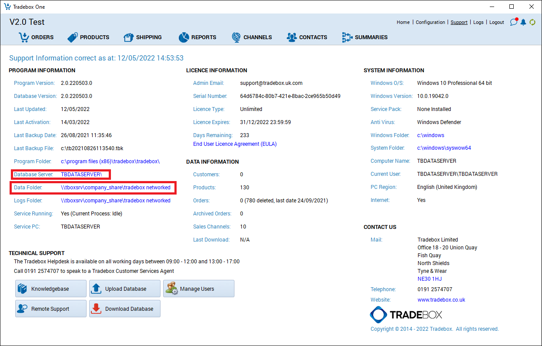The height and width of the screenshot is (346, 542).
Task: Open the Program Folder path link
Action: (x=110, y=161)
